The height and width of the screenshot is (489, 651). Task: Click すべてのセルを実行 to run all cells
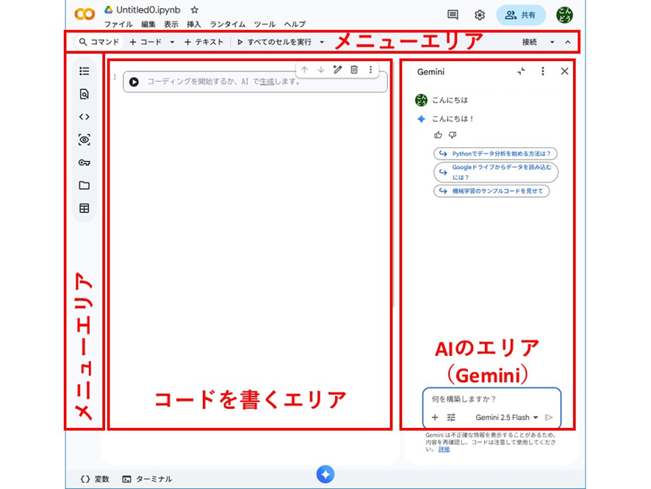274,42
